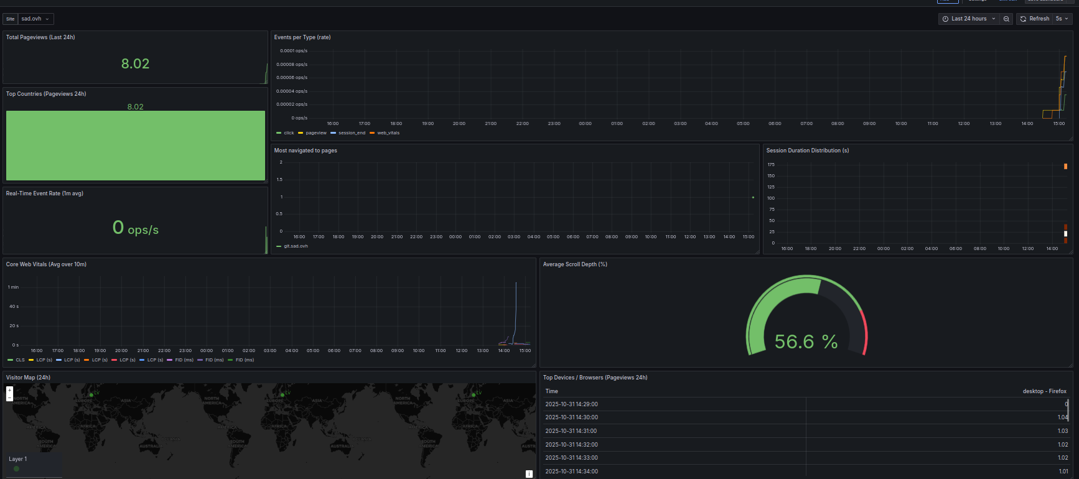Open the Last 24 hours time range picker
Screen dimensions: 1079x479
pyautogui.click(x=969, y=19)
